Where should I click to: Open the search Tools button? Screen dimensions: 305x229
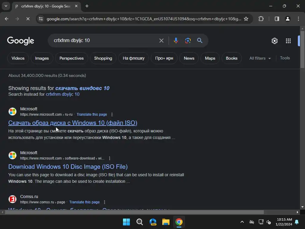point(285,58)
